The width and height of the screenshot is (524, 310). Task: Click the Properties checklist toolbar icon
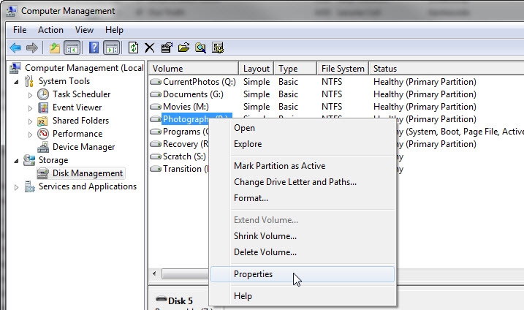point(167,48)
